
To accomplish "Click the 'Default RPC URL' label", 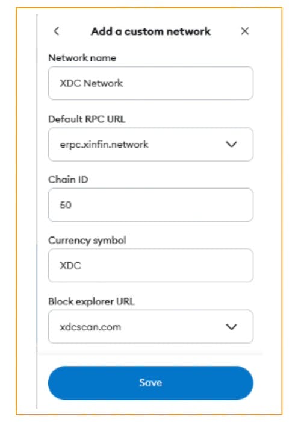I will coord(87,119).
